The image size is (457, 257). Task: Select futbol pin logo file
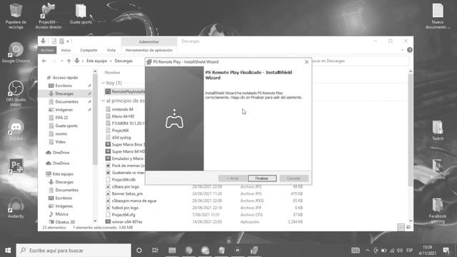(x=125, y=208)
